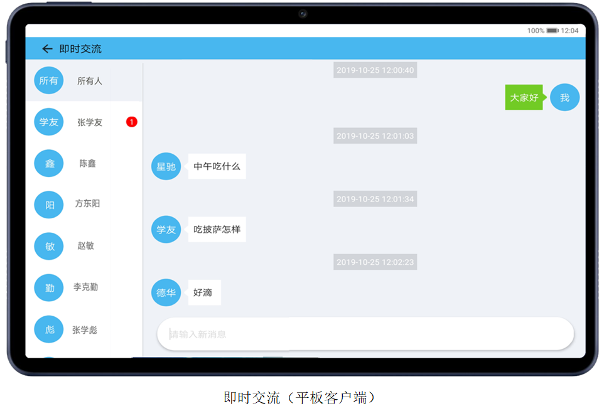Select 赵敏's avatar
The height and width of the screenshot is (411, 604).
point(48,246)
